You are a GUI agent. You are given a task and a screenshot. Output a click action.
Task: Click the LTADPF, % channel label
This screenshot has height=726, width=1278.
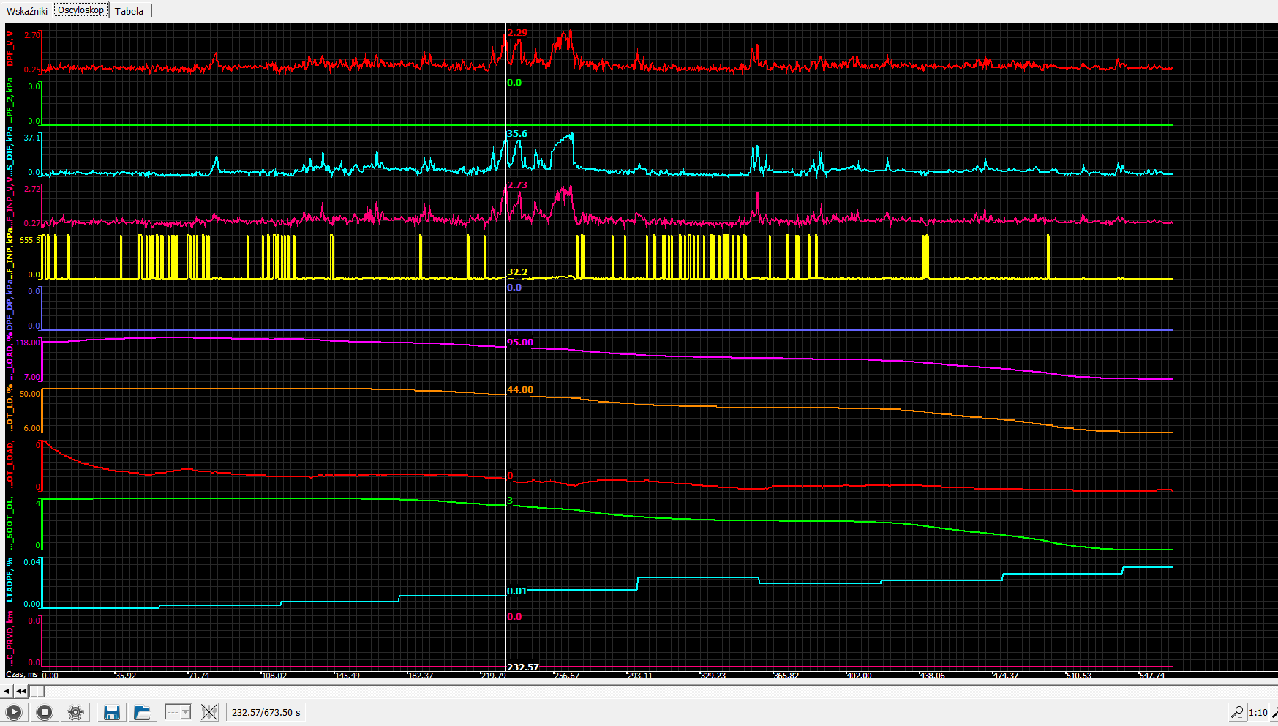(x=10, y=580)
